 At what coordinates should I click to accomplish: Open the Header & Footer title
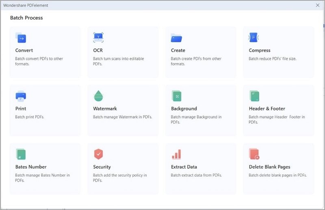tap(267, 108)
